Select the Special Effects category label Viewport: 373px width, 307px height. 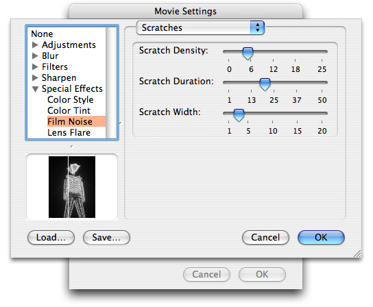coord(72,88)
